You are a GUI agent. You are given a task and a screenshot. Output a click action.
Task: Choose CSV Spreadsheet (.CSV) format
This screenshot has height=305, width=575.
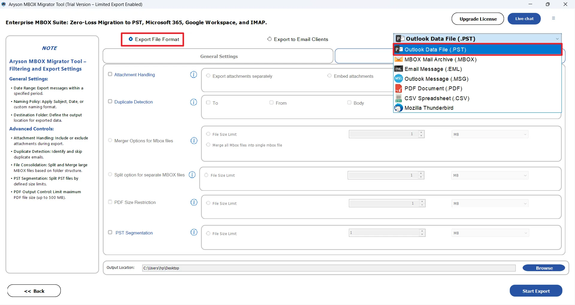[477, 98]
